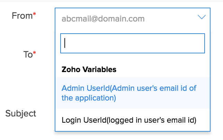
Task: Click the Zoho Variables group header
Action: tap(89, 69)
